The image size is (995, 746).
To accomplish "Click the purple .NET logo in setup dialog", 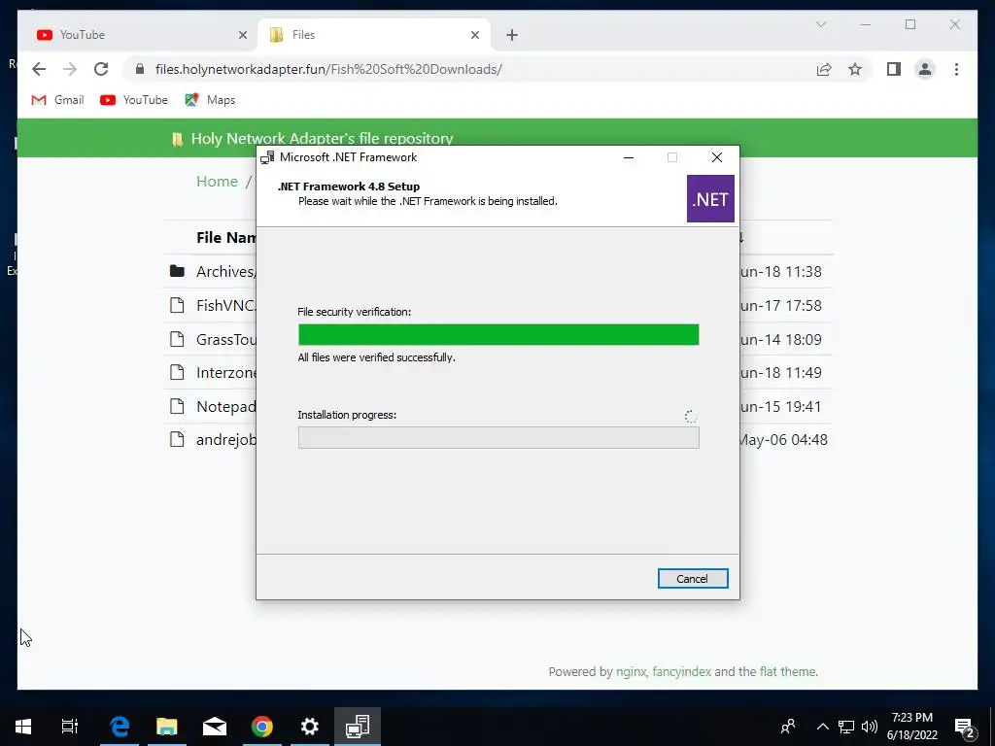I will tap(710, 199).
